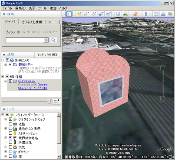Click the コンテンツを追加 button
The image size is (175, 160).
[47, 55]
